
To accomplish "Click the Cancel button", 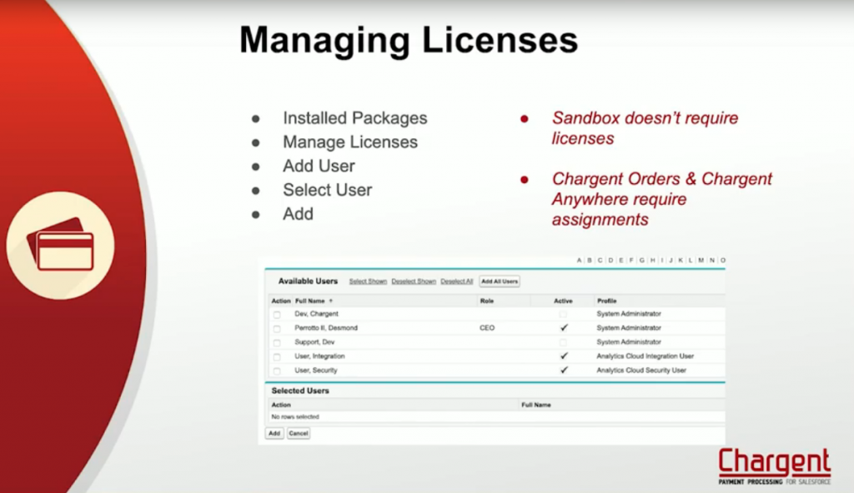I will click(299, 434).
